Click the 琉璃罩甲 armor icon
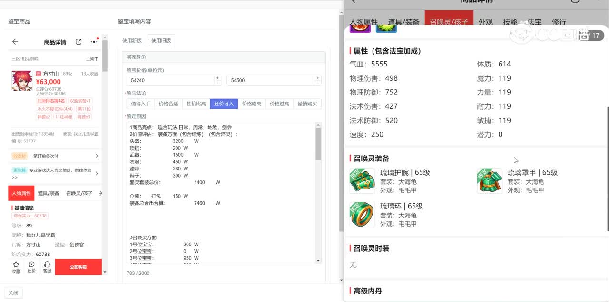The width and height of the screenshot is (609, 302). 490,181
